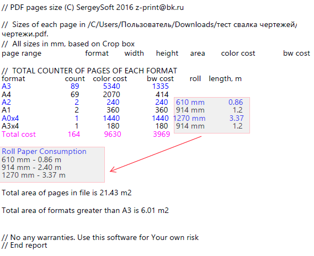314x256 pixels.
Task: Click 'Total area of pages in file is 21.43 m2'
Action: (x=67, y=193)
